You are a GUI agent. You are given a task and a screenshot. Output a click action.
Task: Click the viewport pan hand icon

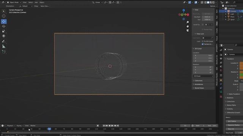pos(188,26)
